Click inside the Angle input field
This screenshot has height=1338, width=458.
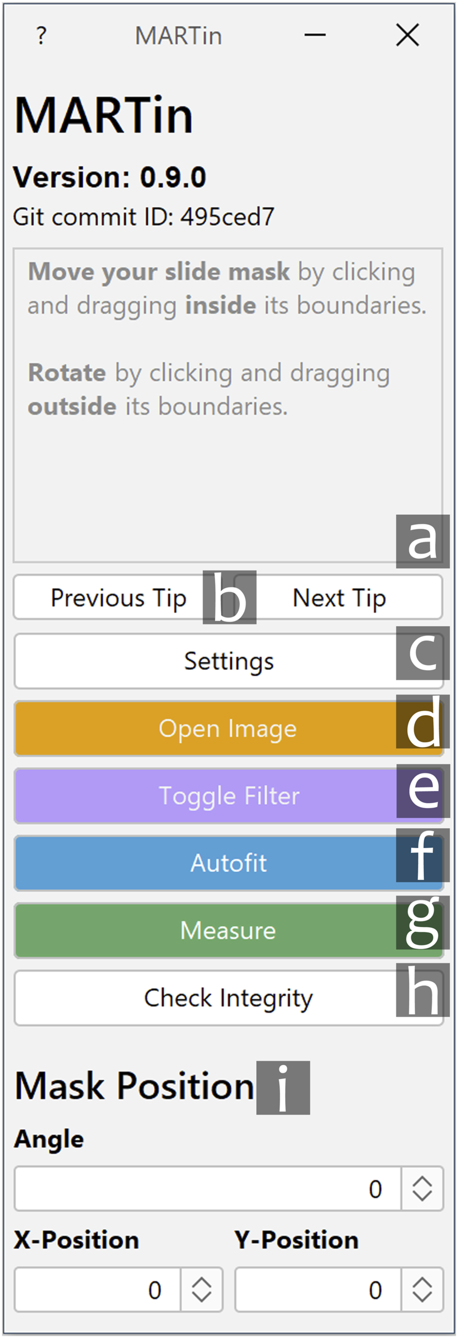point(206,1189)
